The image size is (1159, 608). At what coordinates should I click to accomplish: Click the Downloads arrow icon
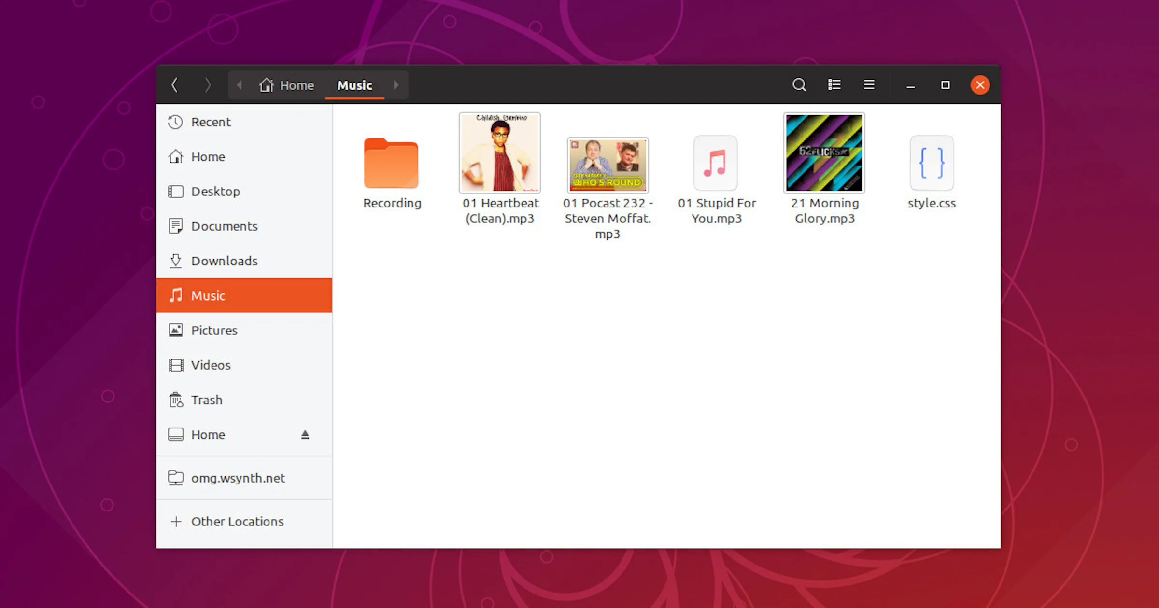[175, 261]
